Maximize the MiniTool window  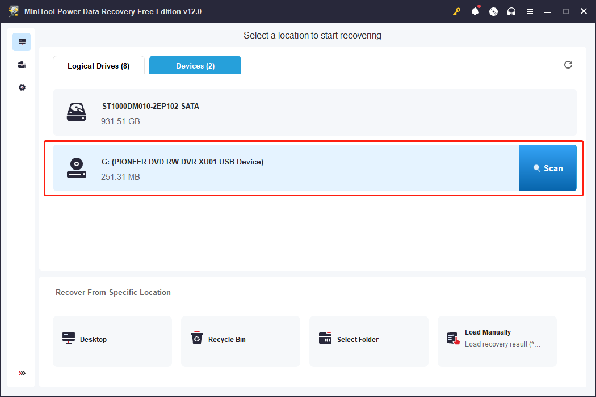tap(565, 11)
